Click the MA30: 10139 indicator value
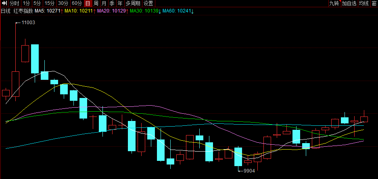The image size is (378, 179). [146, 11]
